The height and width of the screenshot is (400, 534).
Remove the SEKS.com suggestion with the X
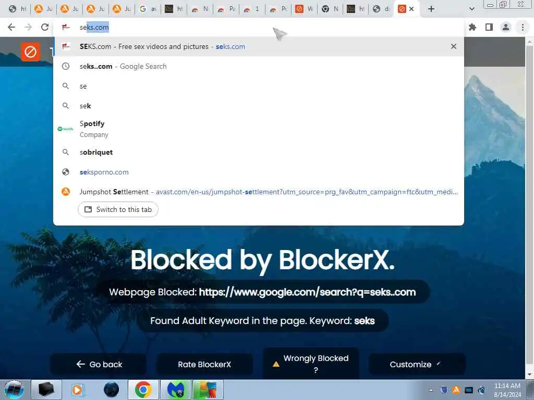pos(454,46)
